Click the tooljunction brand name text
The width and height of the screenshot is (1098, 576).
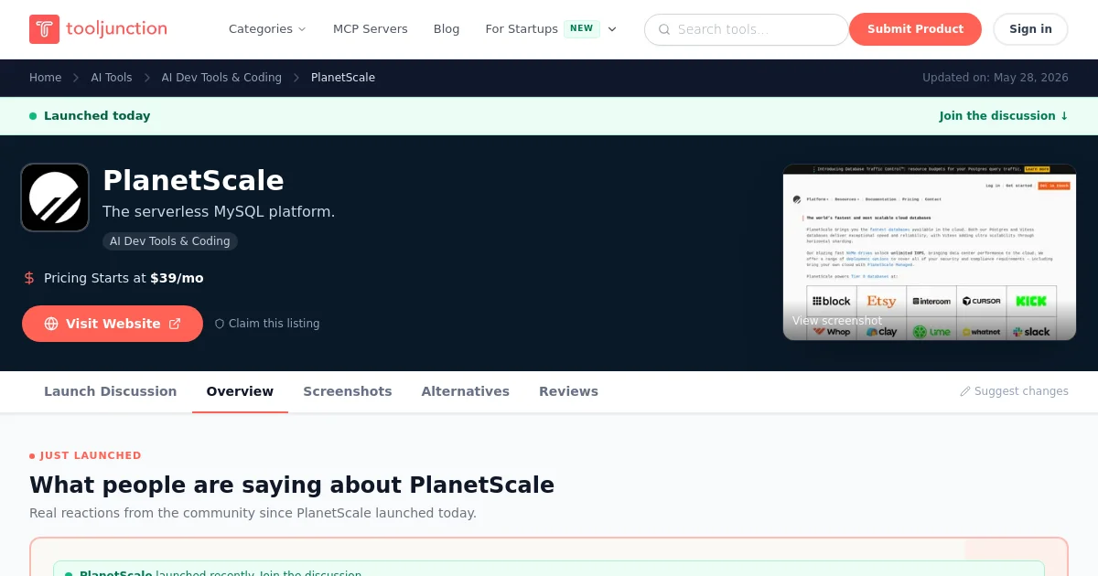coord(116,28)
